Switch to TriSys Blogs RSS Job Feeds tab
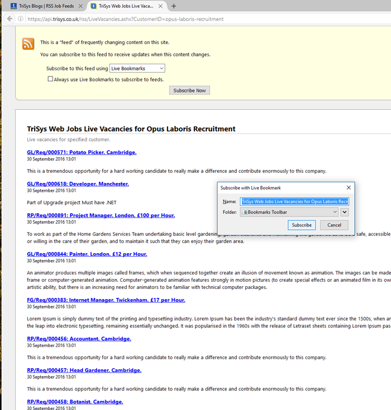Image resolution: width=391 pixels, height=410 pixels. (46, 6)
